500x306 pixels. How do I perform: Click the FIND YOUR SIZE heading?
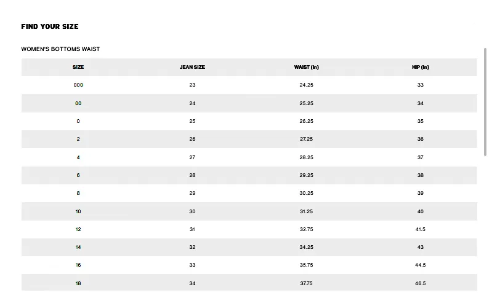[50, 26]
